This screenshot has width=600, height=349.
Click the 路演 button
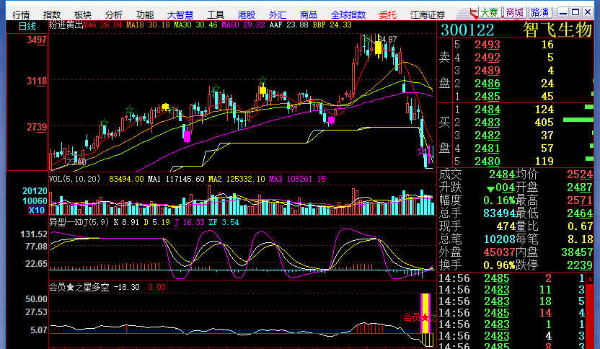(540, 13)
